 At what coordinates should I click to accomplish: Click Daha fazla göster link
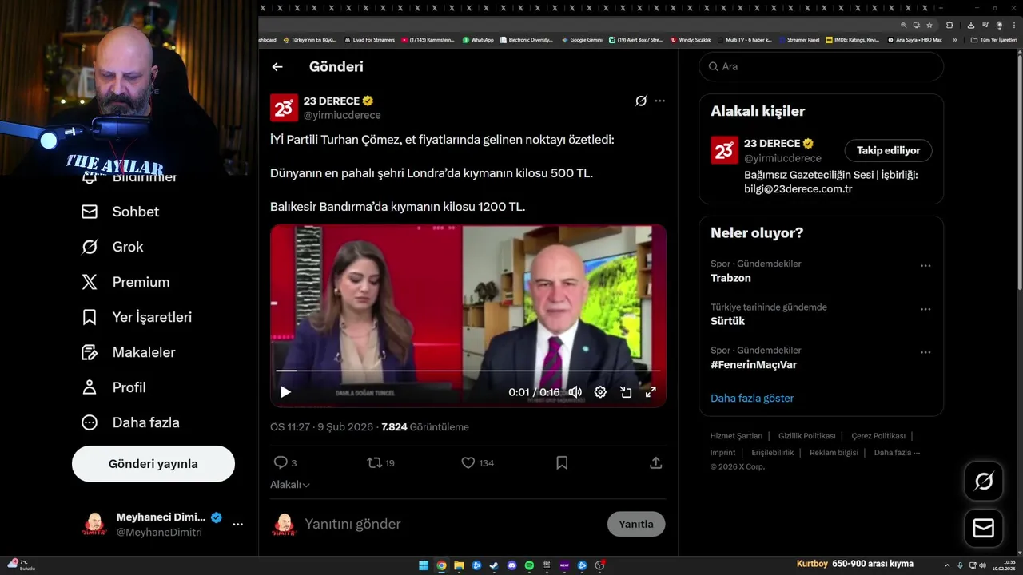[x=752, y=398]
